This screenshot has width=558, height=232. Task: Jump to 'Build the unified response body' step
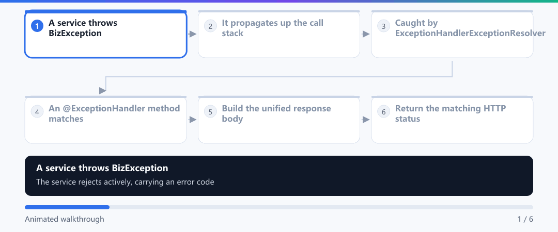click(279, 120)
